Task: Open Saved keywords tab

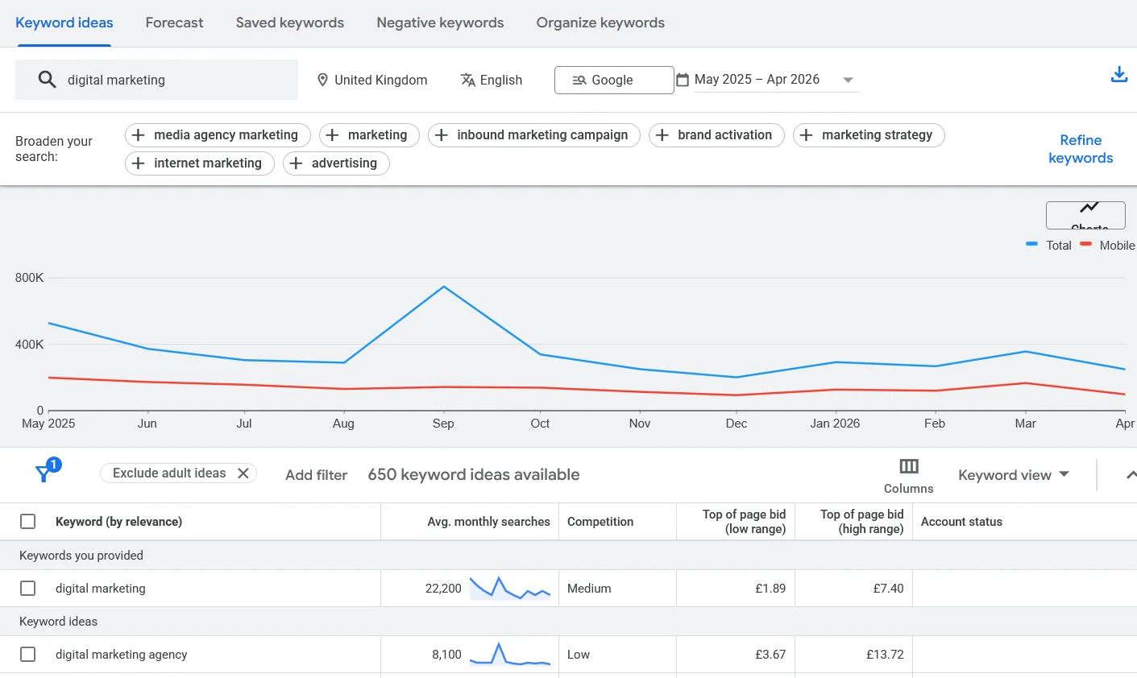Action: tap(290, 23)
